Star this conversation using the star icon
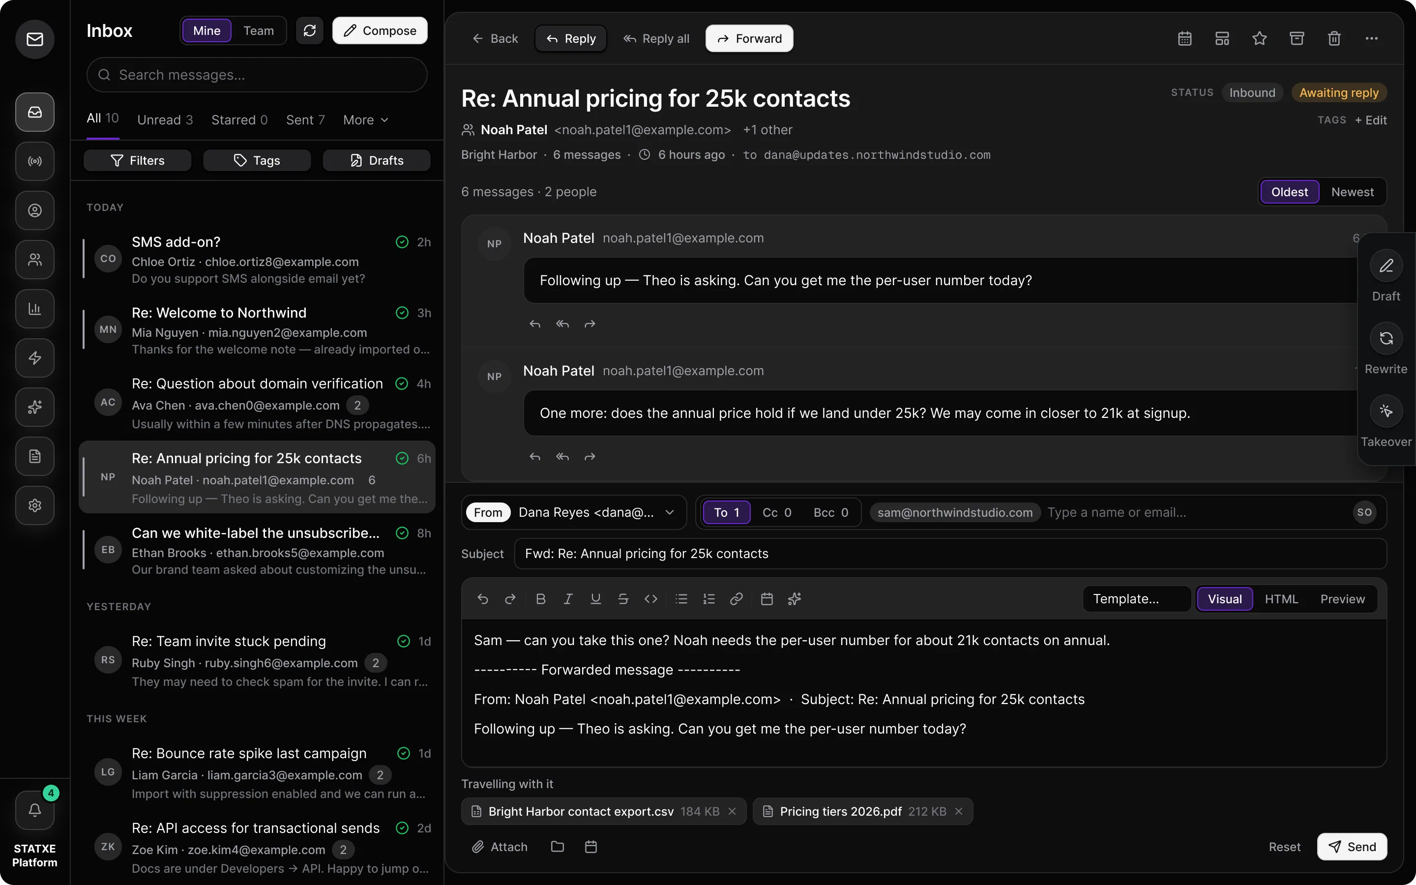 click(1259, 39)
